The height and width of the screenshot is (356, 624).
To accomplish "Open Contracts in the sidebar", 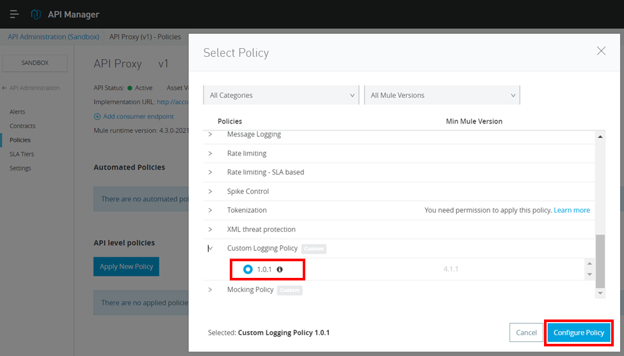I will [22, 126].
